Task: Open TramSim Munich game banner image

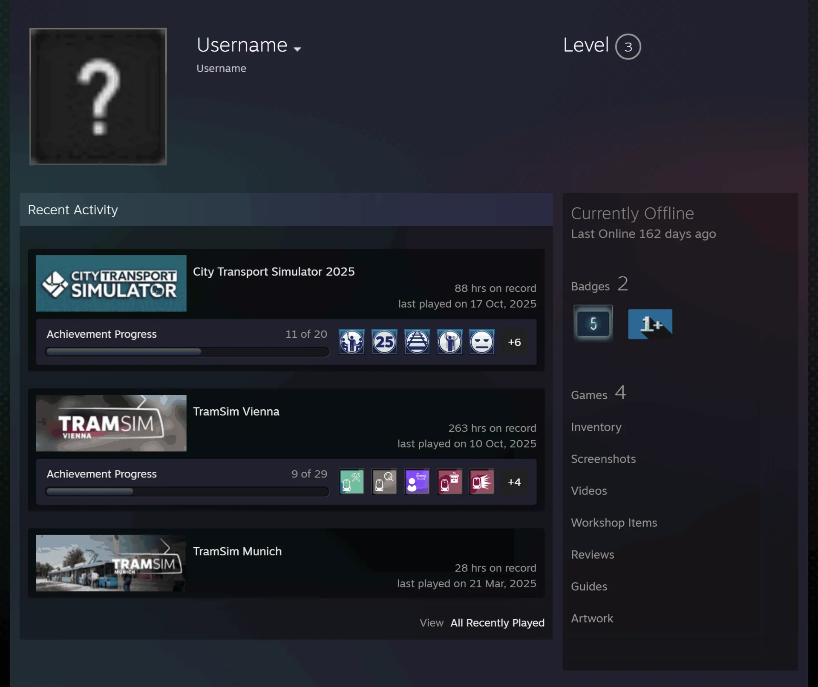Action: (111, 563)
